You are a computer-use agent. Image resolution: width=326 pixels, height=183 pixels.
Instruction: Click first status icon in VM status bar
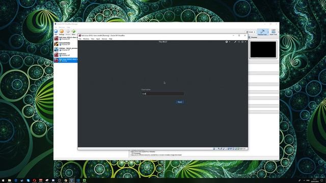[214, 149]
